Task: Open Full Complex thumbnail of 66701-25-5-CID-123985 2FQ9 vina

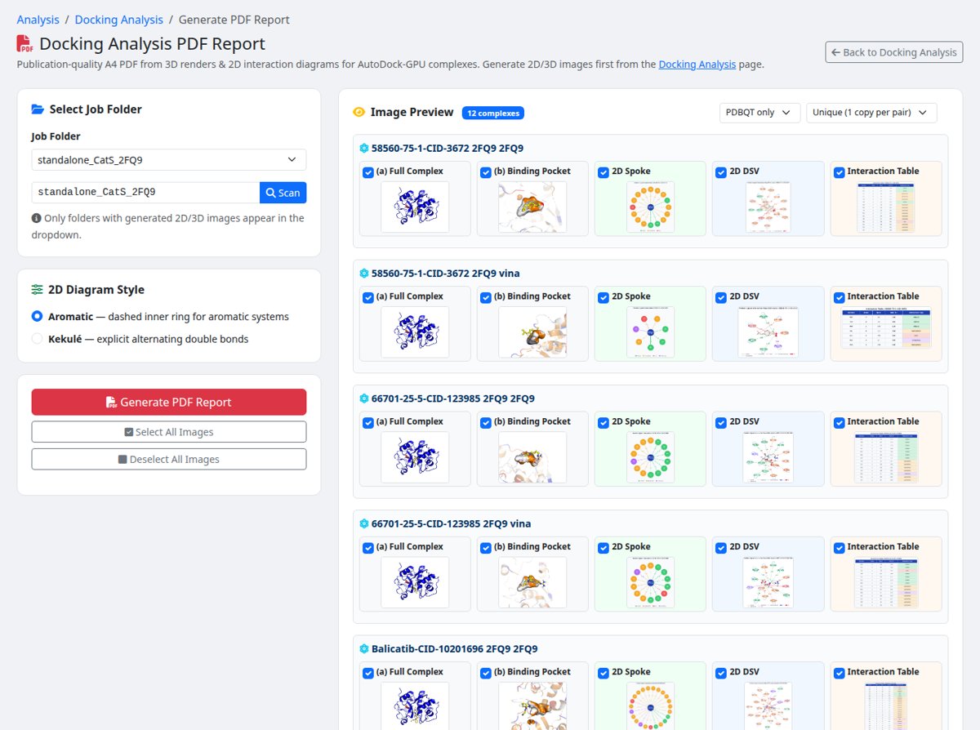Action: pyautogui.click(x=415, y=582)
